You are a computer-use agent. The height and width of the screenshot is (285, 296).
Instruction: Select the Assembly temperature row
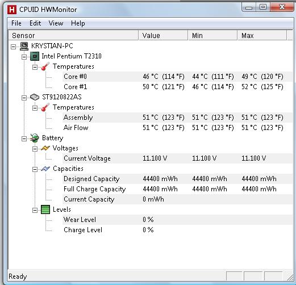(178, 118)
